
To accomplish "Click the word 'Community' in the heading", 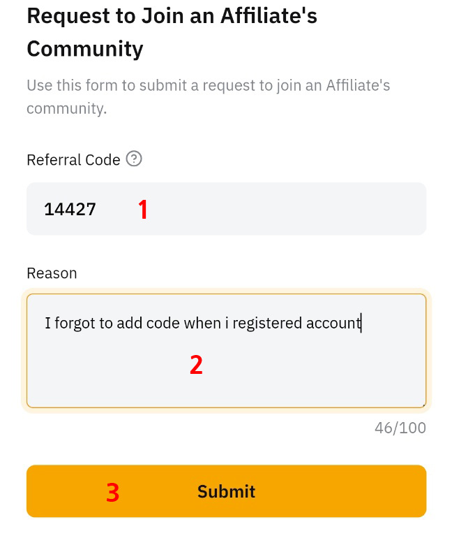I will tap(85, 49).
